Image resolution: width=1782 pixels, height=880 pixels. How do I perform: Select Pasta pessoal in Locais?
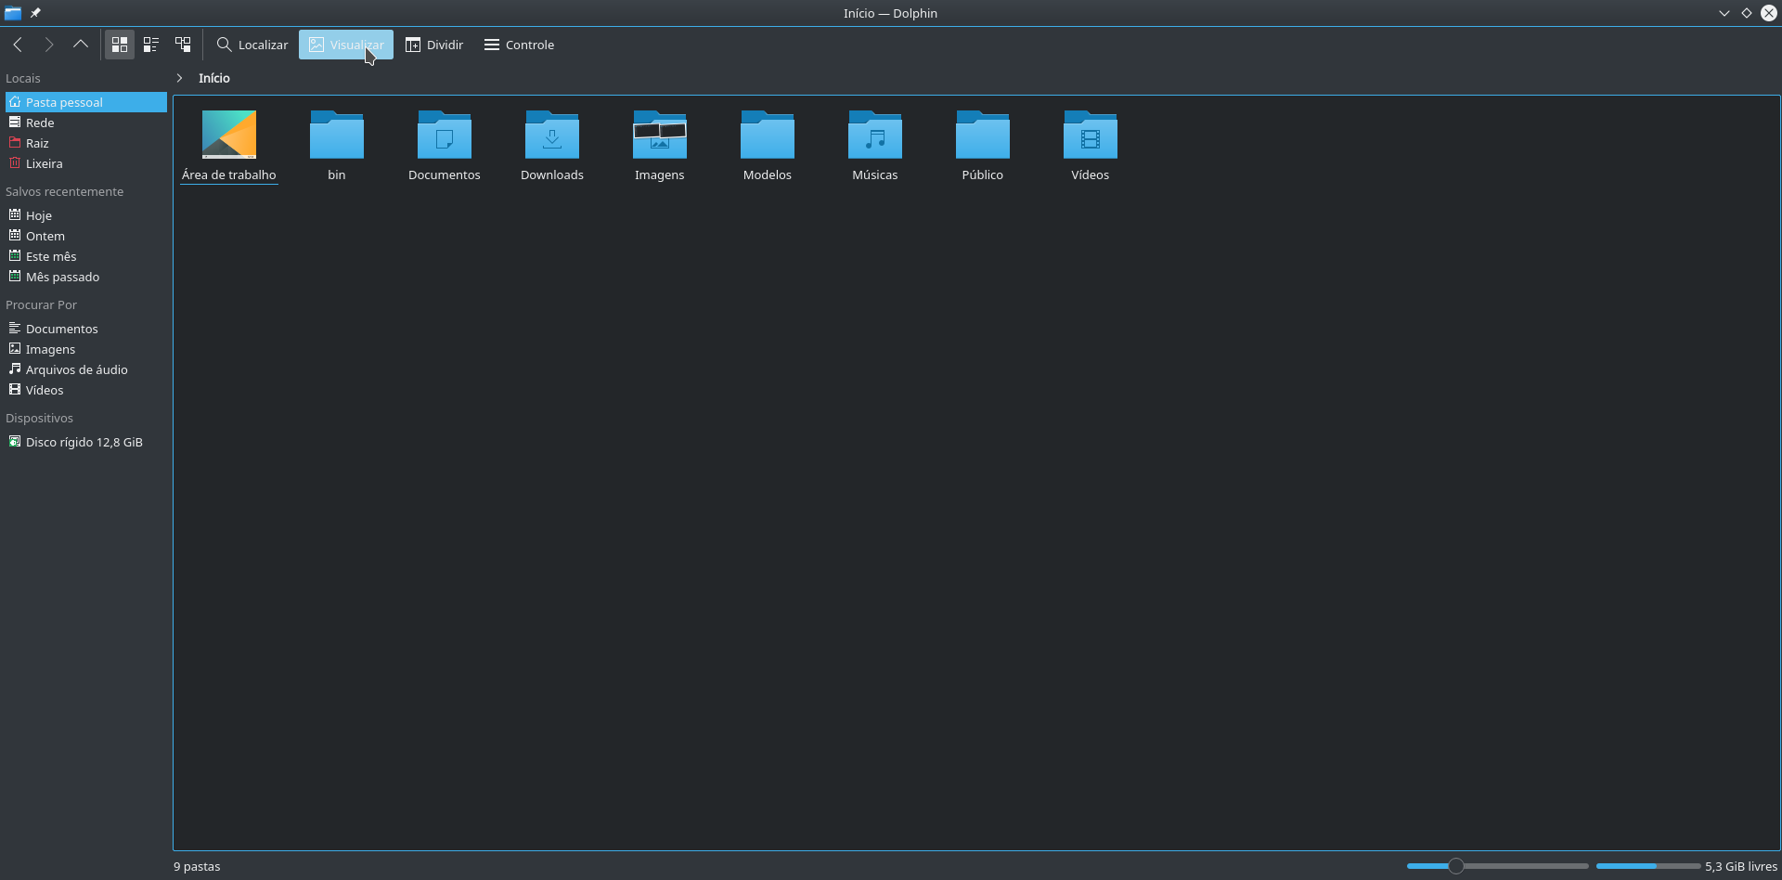(x=86, y=102)
